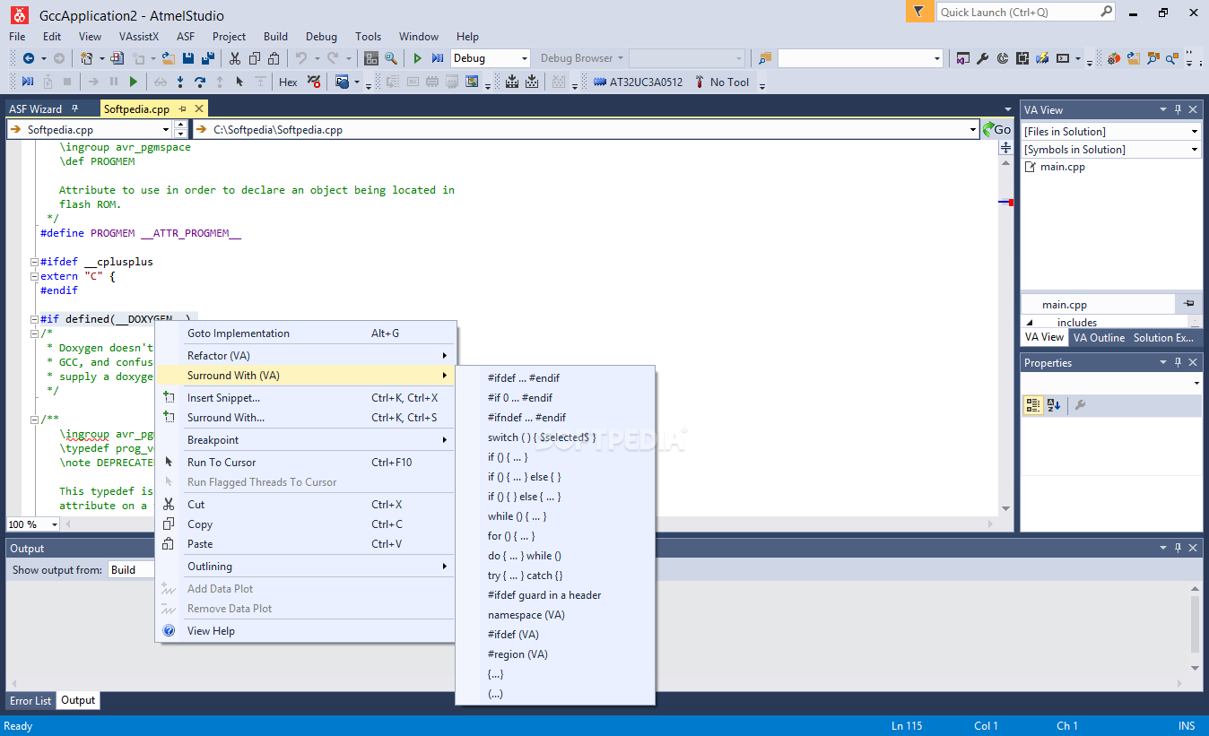Viewport: 1209px width, 736px height.
Task: Start debugging with the green play icon
Action: [x=417, y=58]
